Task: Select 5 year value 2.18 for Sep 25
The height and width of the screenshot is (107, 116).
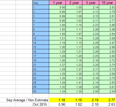Action: click(91, 78)
